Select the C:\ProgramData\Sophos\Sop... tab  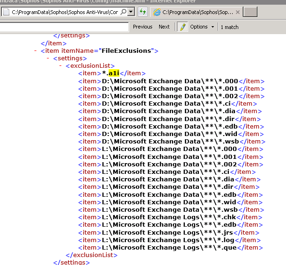click(x=196, y=12)
